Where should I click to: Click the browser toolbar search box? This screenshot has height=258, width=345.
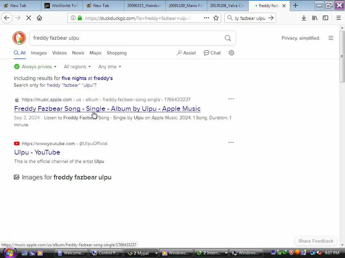tap(250, 18)
